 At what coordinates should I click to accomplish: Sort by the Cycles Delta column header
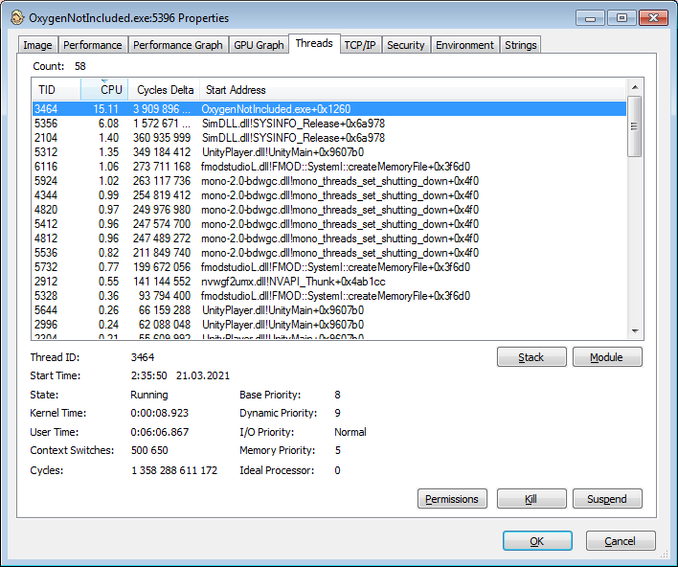[x=164, y=89]
